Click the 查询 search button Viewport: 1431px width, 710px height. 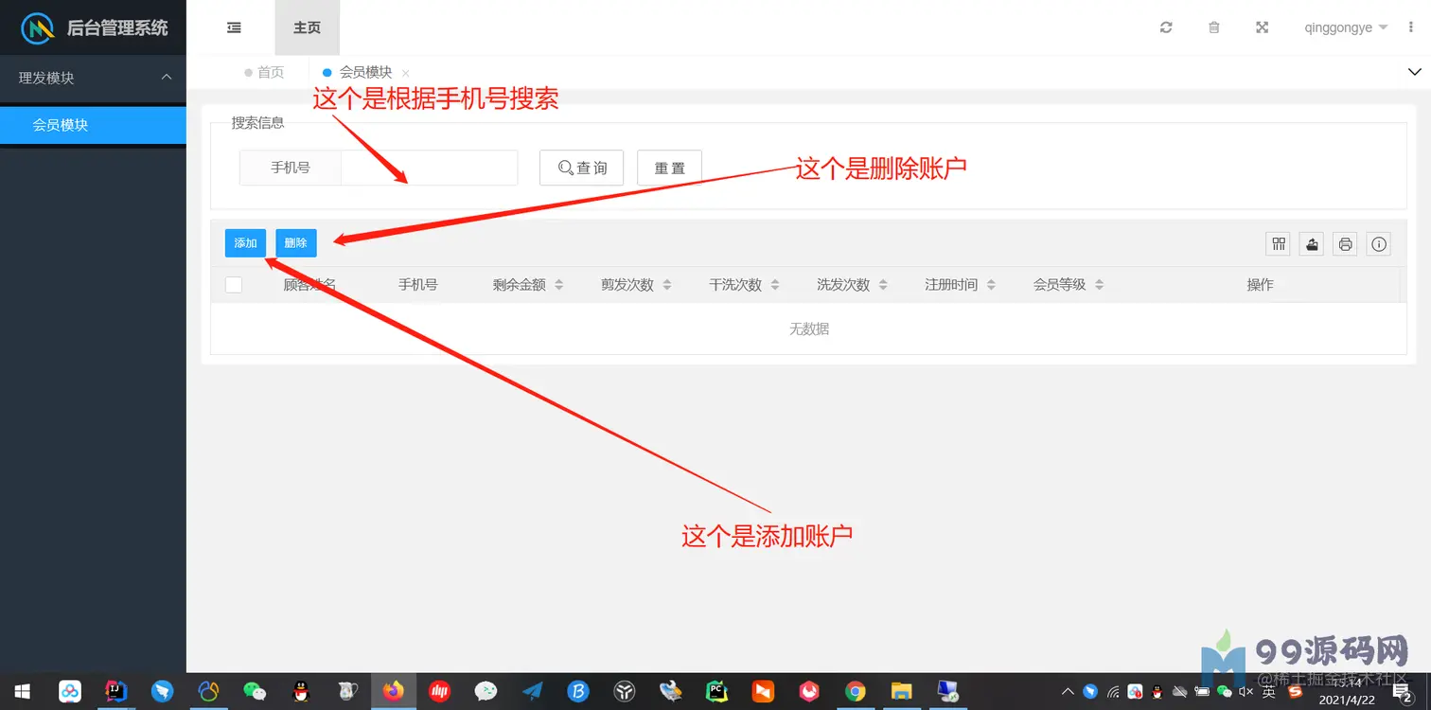(582, 168)
